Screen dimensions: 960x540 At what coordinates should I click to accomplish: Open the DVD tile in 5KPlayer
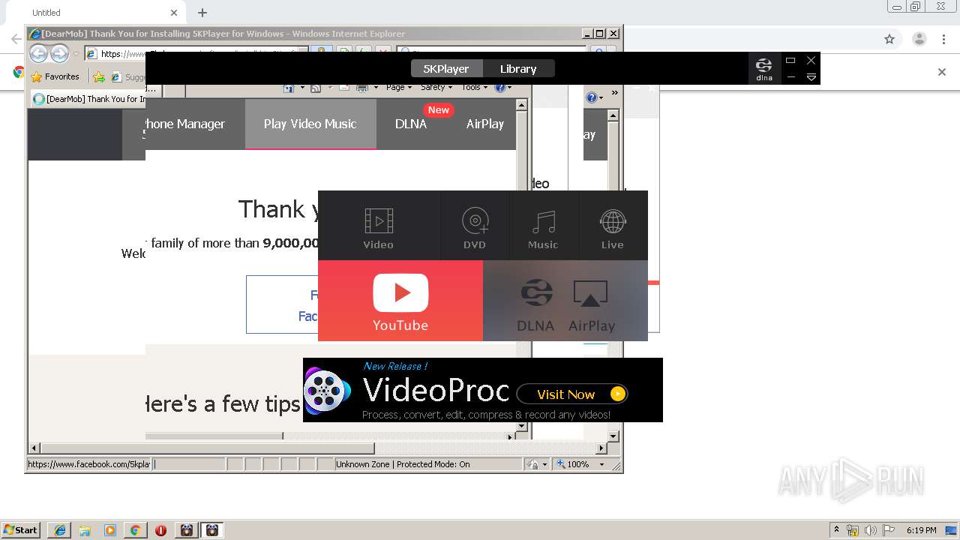click(x=475, y=226)
